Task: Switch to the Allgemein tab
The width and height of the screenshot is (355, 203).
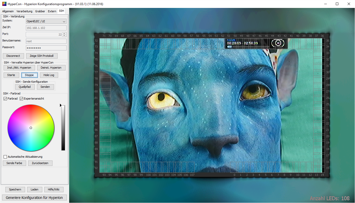Action: (8, 11)
